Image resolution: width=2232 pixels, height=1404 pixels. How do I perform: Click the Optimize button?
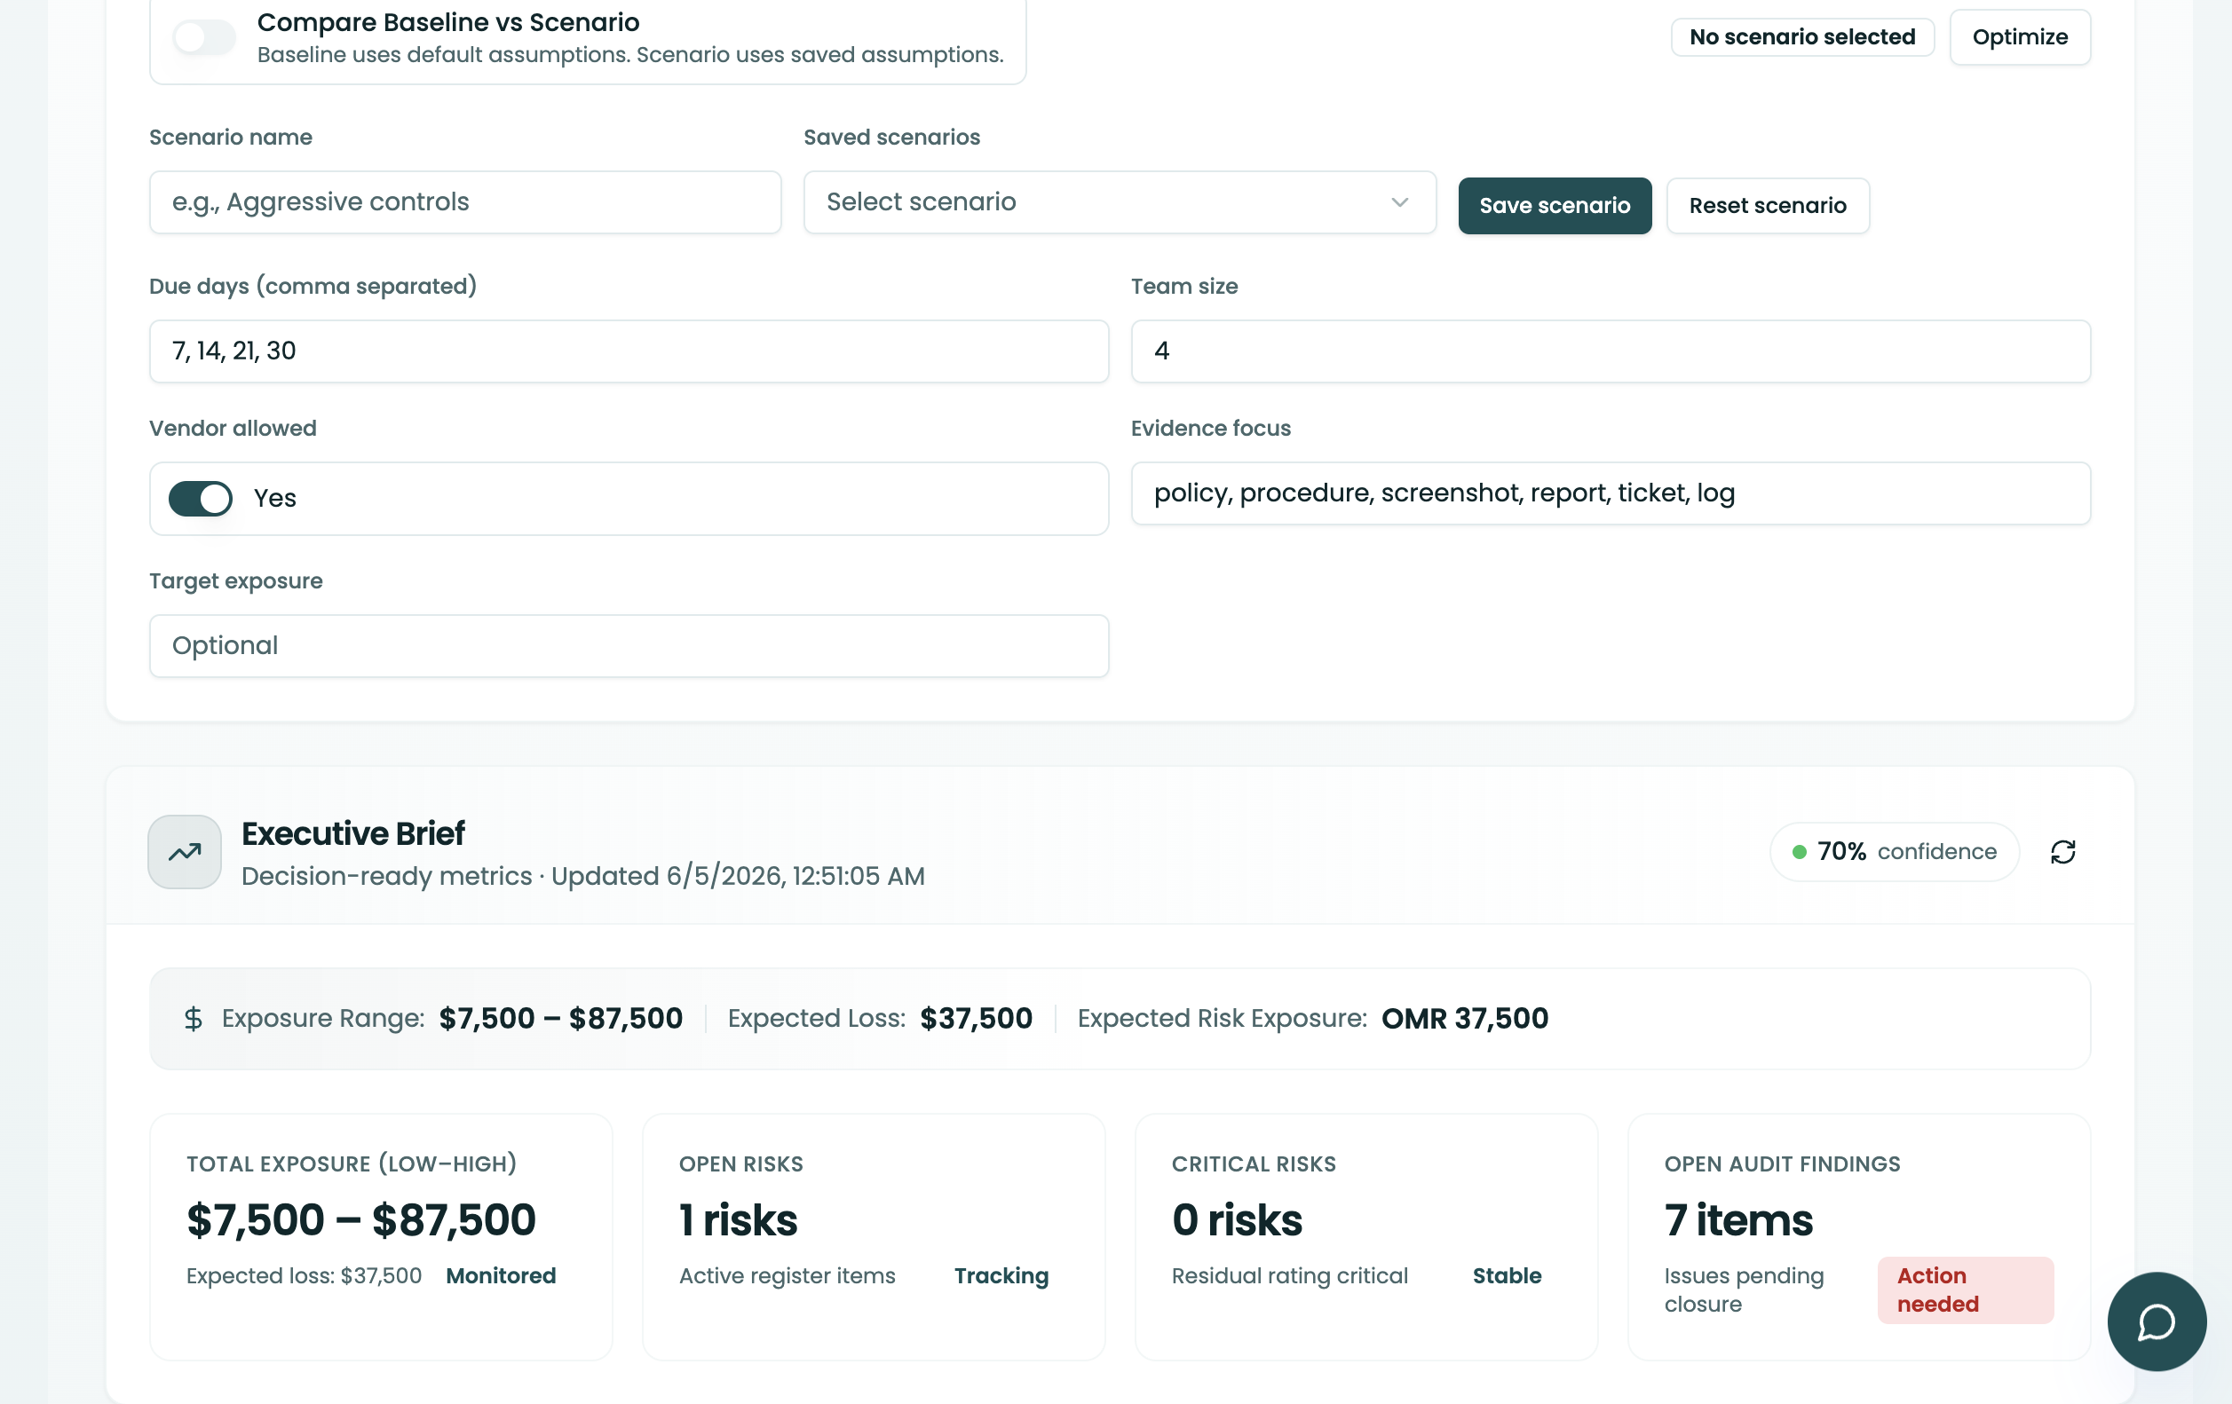point(2020,37)
